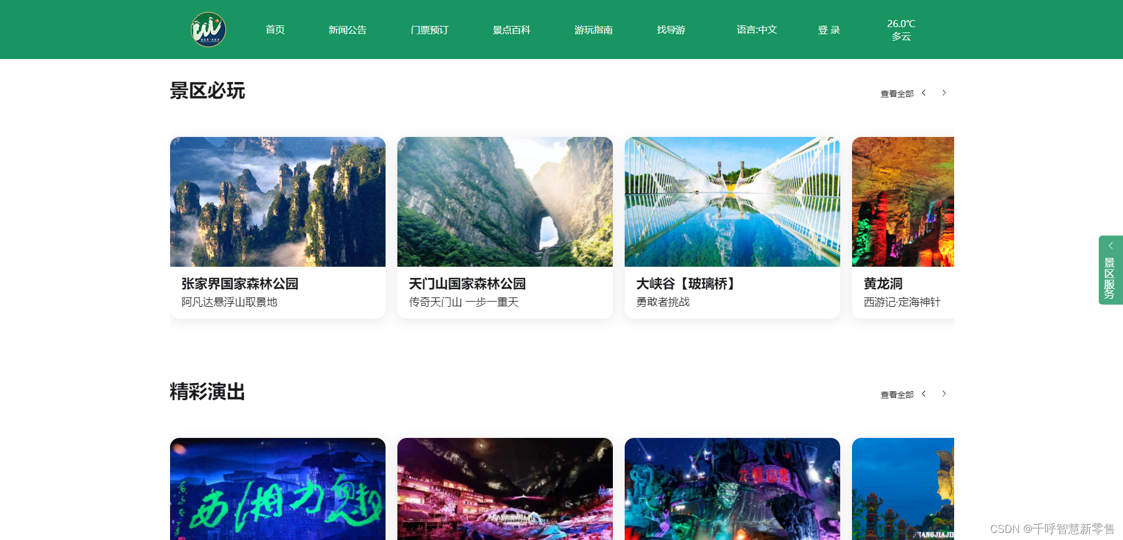Open the 新闻公告 menu item

point(348,30)
